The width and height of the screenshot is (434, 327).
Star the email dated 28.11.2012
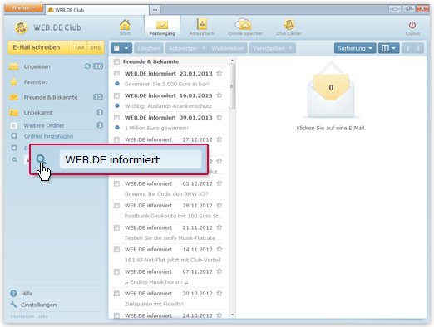[219, 205]
